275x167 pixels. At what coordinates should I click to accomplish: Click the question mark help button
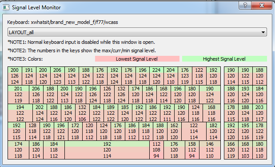tap(245, 5)
